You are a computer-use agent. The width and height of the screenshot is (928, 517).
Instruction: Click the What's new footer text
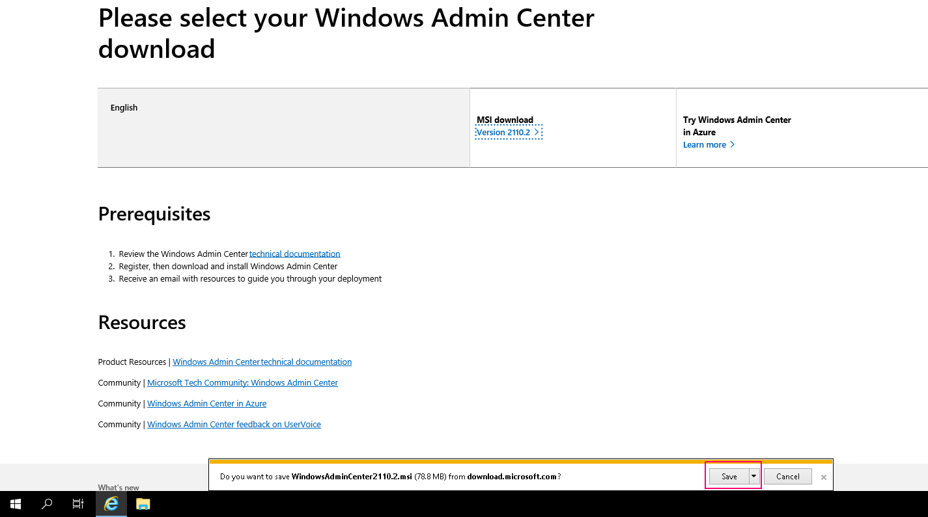point(119,487)
